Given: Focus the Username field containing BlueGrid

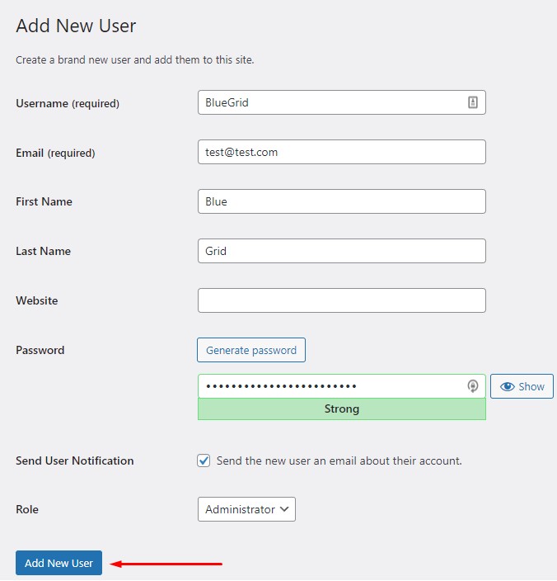Looking at the screenshot, I should [342, 102].
